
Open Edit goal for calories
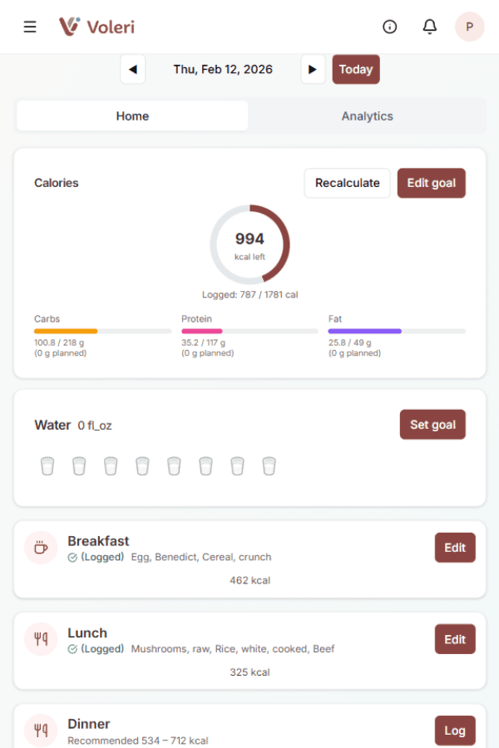[432, 183]
